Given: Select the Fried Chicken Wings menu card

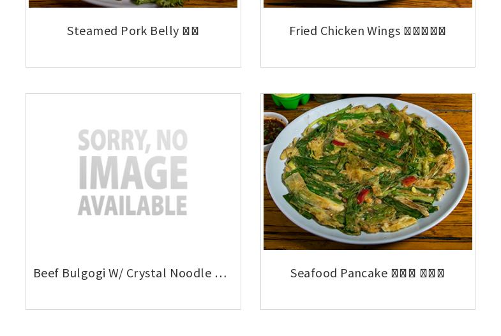Looking at the screenshot, I should tap(368, 34).
